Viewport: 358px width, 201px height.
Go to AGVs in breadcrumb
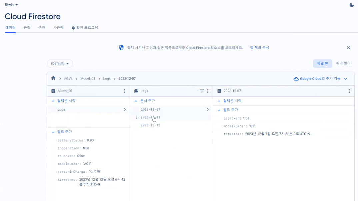(x=68, y=79)
